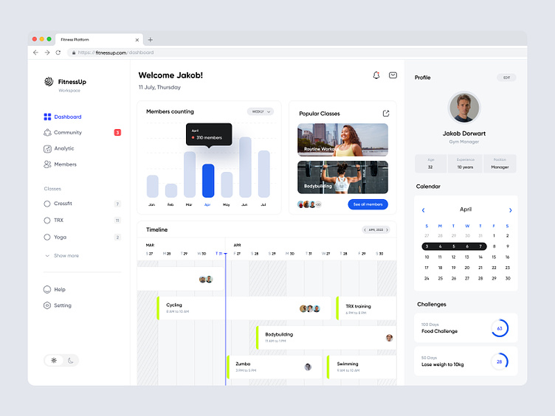Open Popular Classes external link icon
Screen dimensions: 555x416
(385, 114)
